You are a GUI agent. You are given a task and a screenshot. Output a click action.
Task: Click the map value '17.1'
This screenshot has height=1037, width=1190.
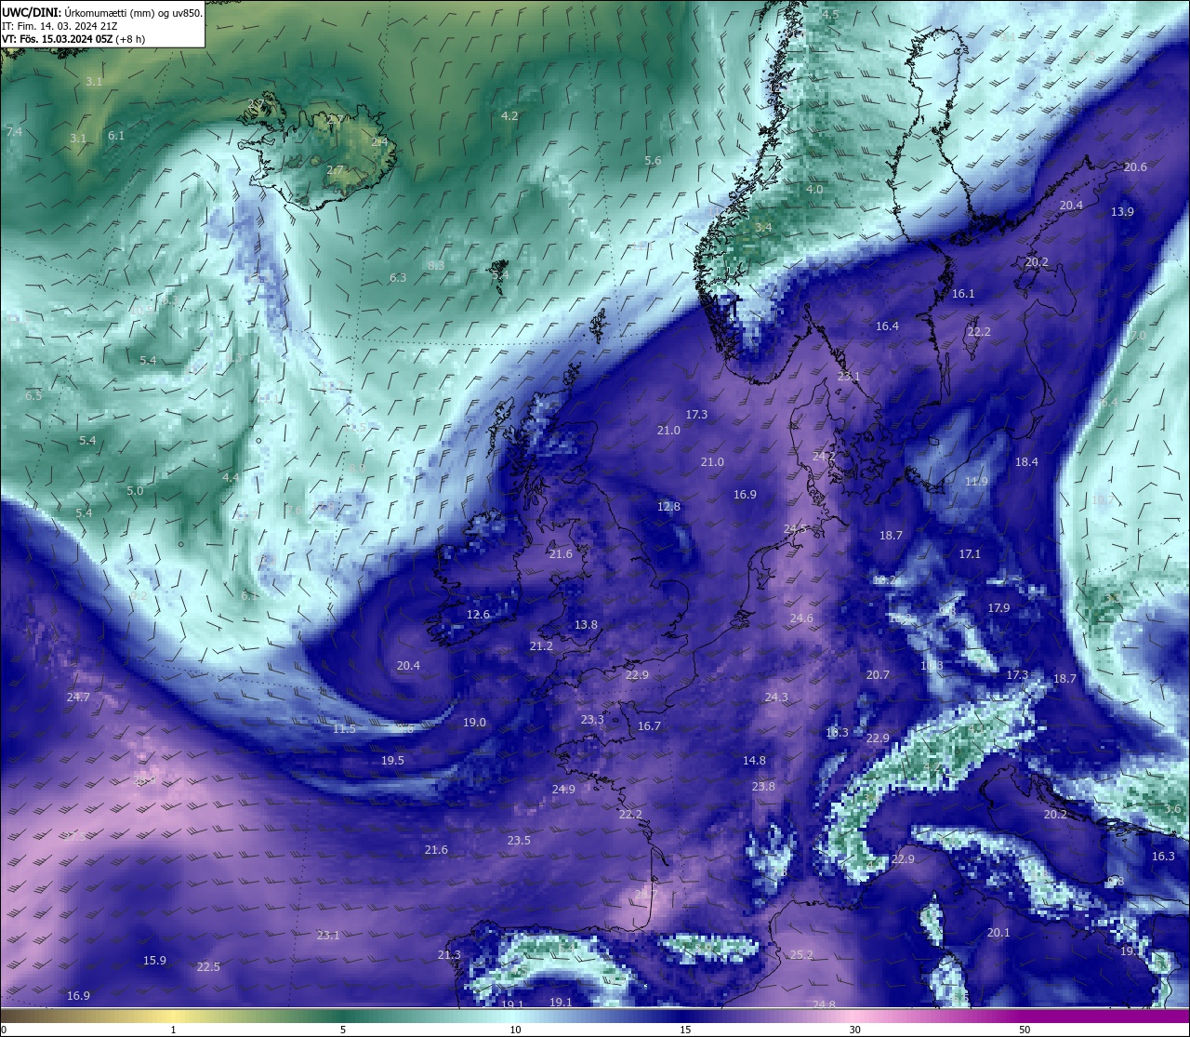click(x=970, y=553)
